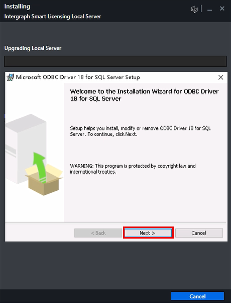Click the grayed-out < Back button
231x303 pixels.
98,233
